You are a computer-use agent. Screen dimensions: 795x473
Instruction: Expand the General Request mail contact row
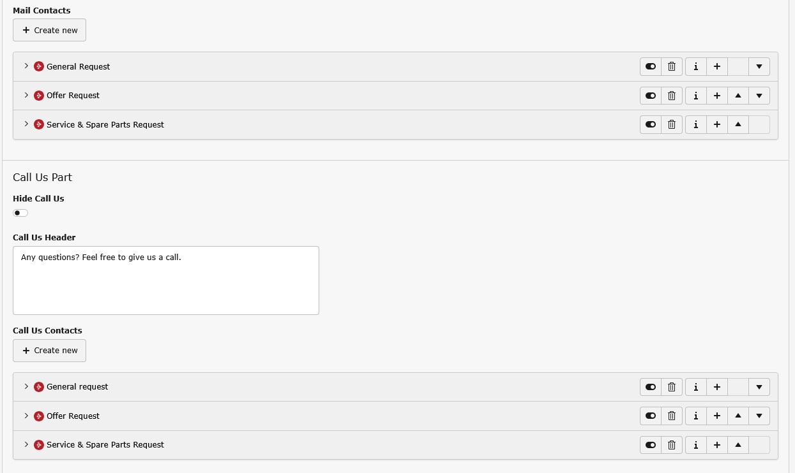click(26, 66)
